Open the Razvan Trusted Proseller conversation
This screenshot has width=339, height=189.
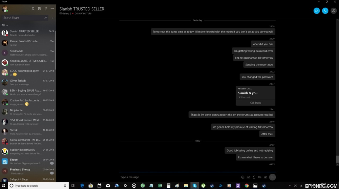pos(28,43)
